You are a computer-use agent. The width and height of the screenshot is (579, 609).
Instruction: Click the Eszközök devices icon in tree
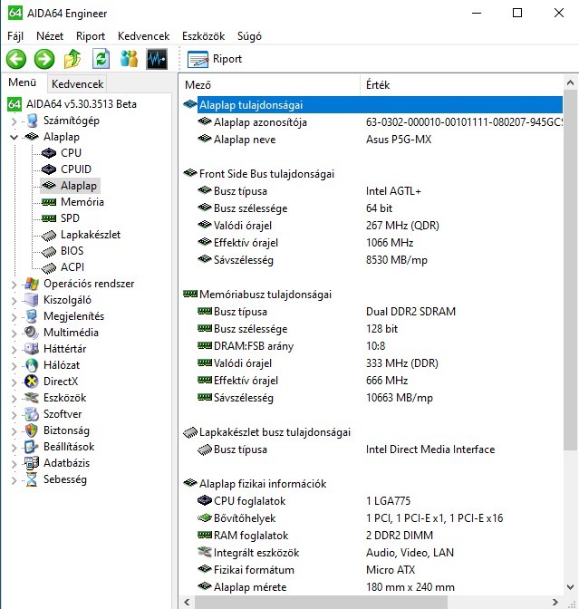[x=32, y=398]
